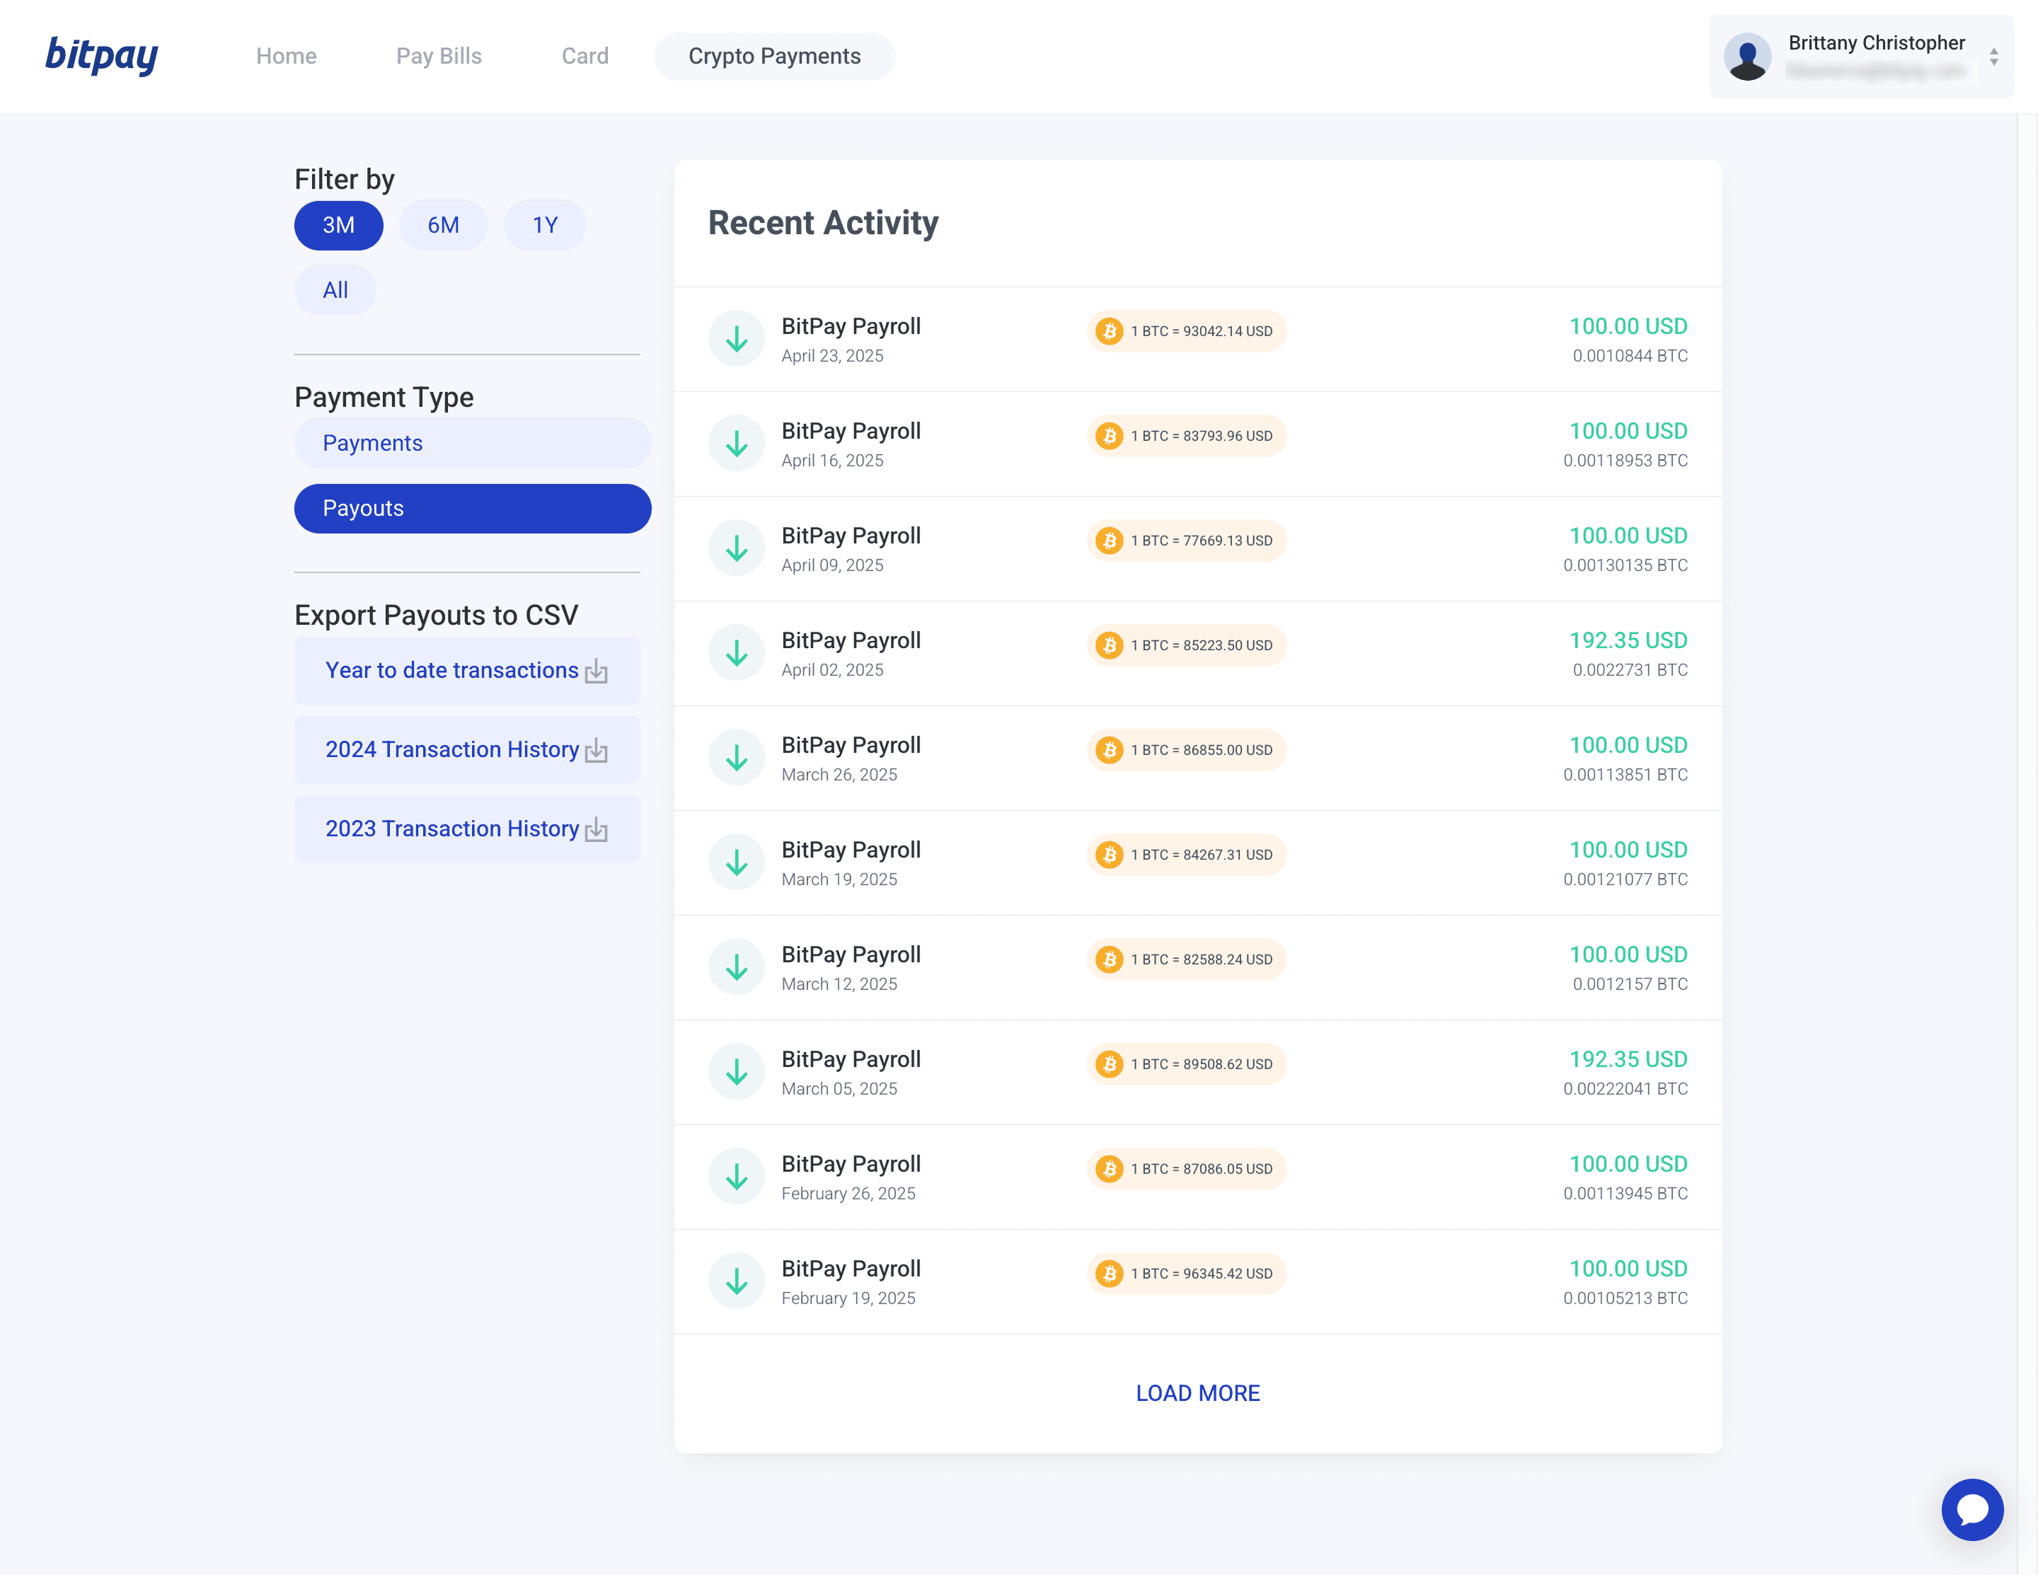Click the Brittany Christopher account name
This screenshot has width=2038, height=1575.
tap(1876, 43)
